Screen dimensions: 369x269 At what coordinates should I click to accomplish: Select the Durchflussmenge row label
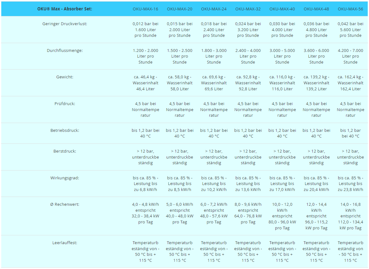click(x=65, y=50)
